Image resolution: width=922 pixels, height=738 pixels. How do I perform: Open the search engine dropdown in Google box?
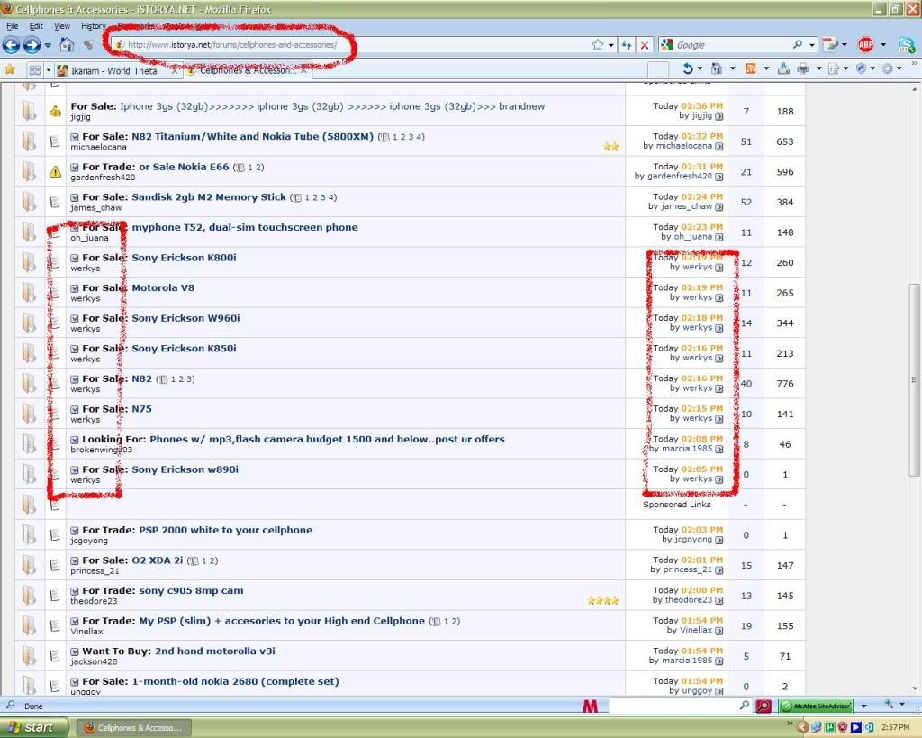click(x=812, y=45)
